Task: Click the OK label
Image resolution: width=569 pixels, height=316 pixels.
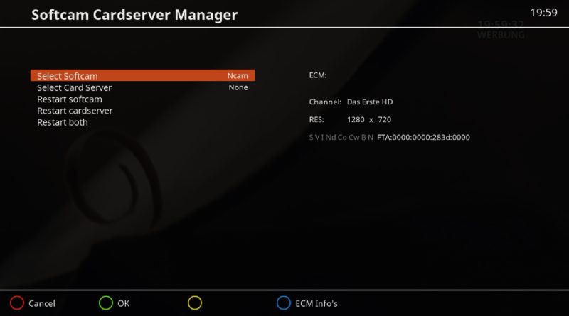Action: click(x=123, y=303)
